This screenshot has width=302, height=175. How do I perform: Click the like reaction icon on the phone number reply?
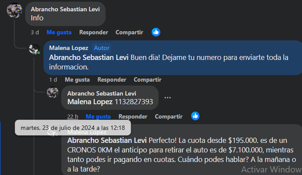[x=196, y=116]
